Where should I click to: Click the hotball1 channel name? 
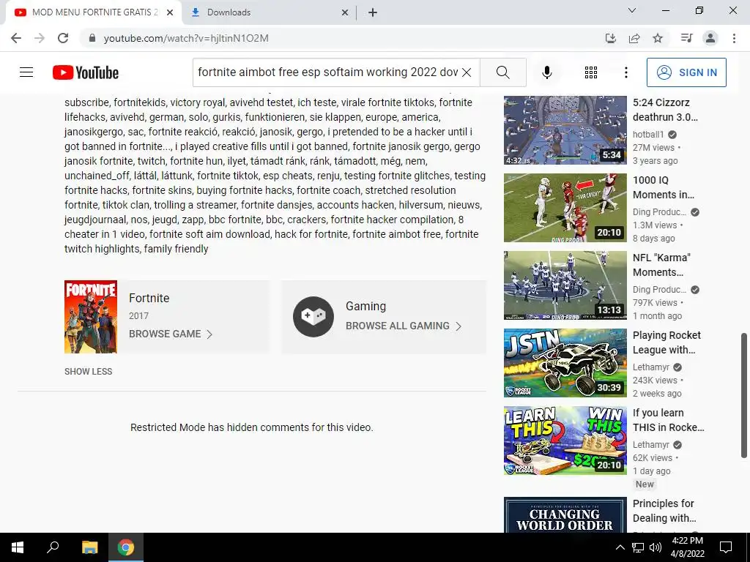pos(648,135)
